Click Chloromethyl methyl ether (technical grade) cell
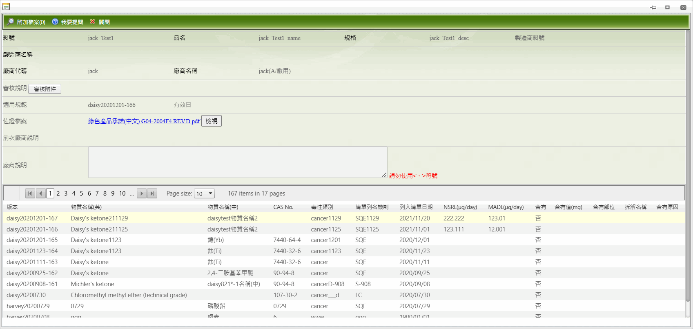 [129, 295]
